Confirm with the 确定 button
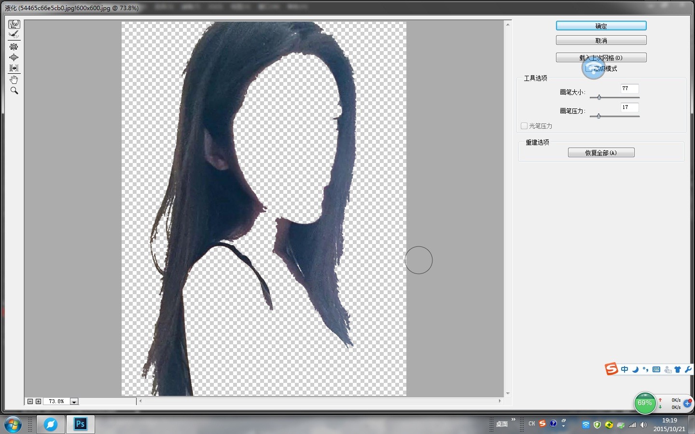 coord(601,26)
